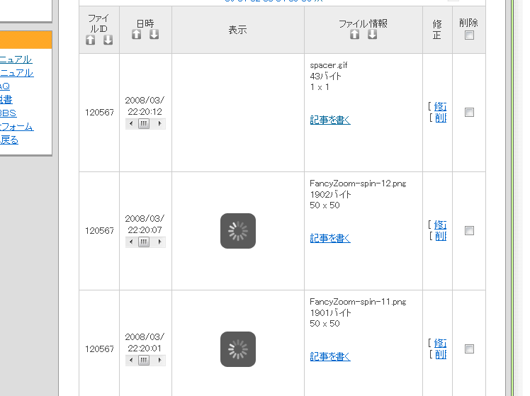Click the up sort arrow under ファイルID
Viewport: 530px width, 396px height.
point(90,40)
